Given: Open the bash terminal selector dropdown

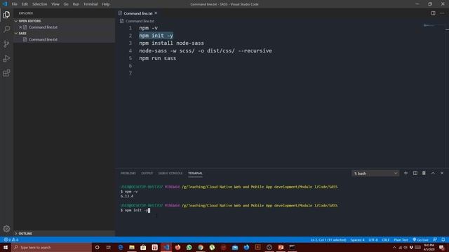Looking at the screenshot, I should pyautogui.click(x=375, y=174).
